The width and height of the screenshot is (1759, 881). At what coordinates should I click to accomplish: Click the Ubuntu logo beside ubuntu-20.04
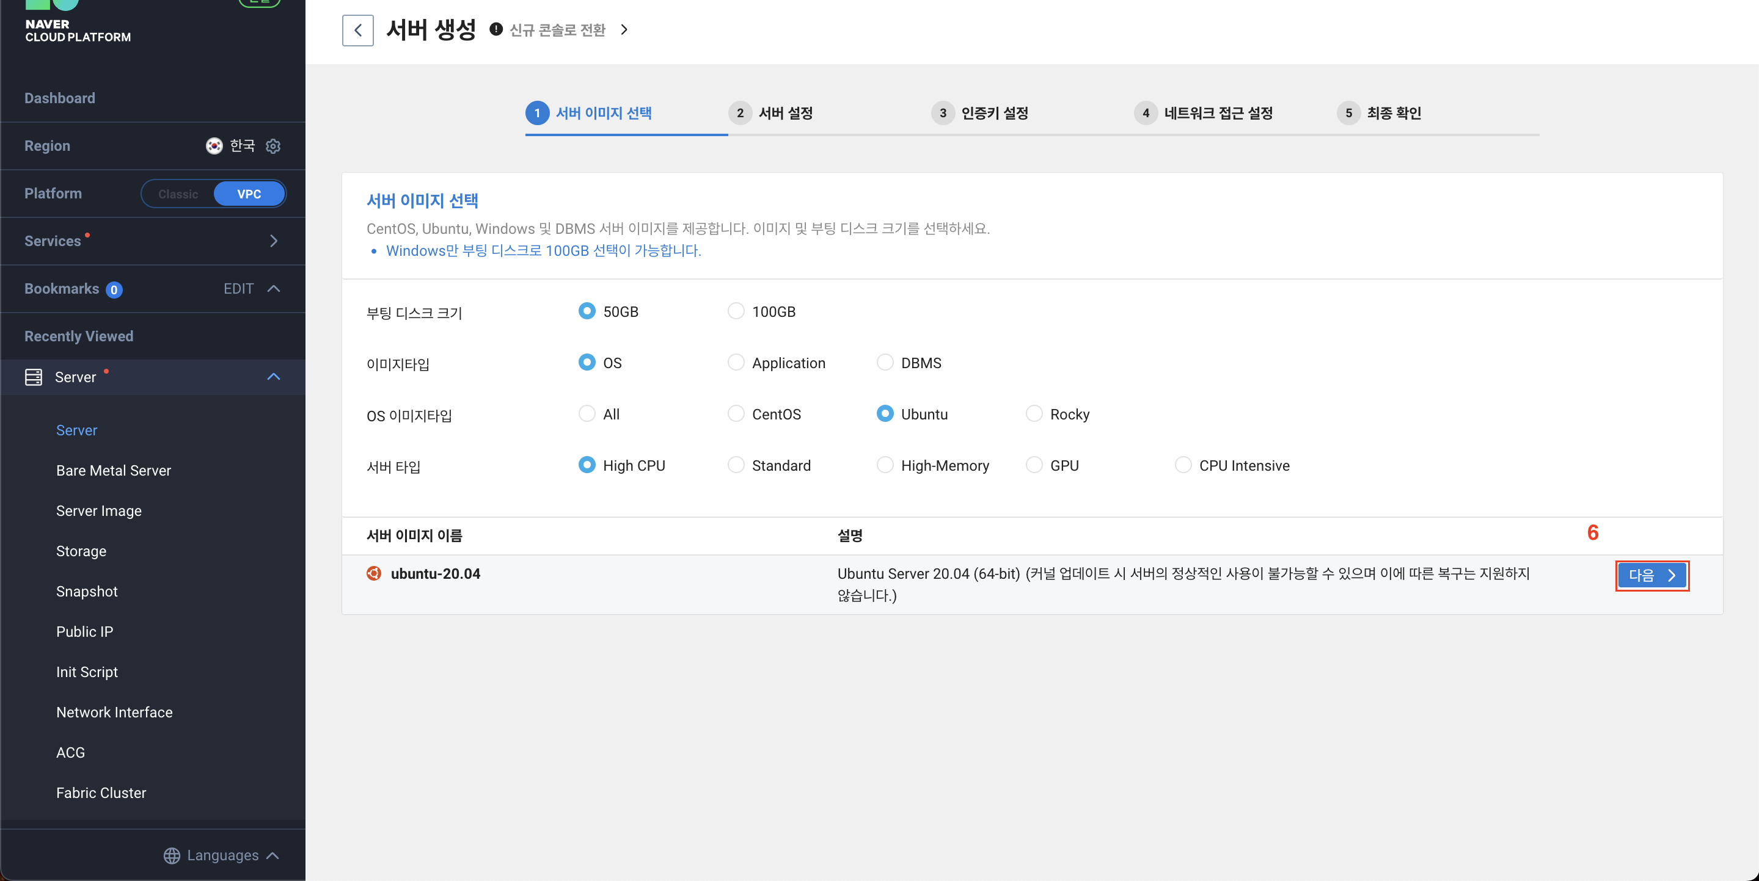tap(373, 573)
